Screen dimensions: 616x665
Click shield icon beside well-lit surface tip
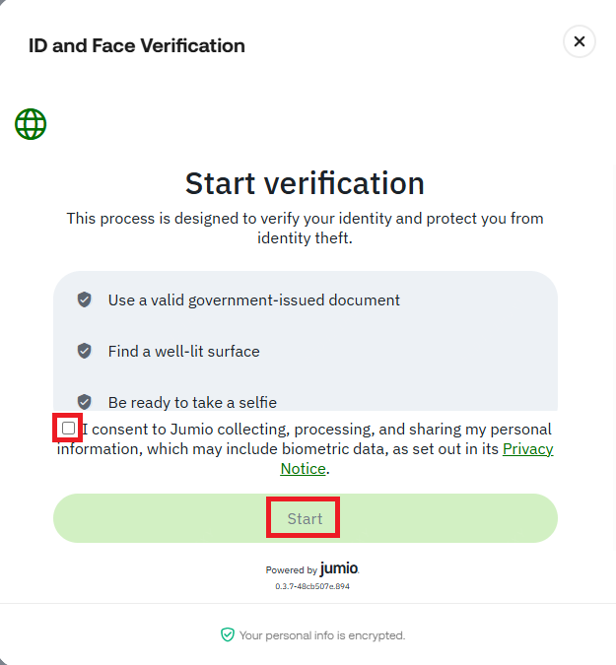click(x=85, y=351)
